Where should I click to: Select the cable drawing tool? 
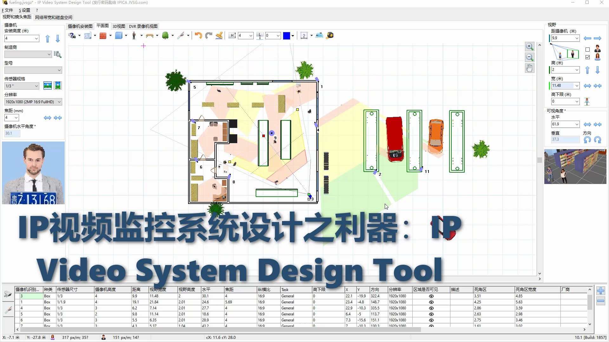180,35
